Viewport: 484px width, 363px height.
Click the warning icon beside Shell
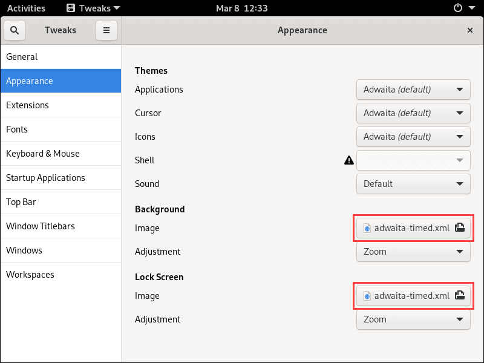click(349, 160)
